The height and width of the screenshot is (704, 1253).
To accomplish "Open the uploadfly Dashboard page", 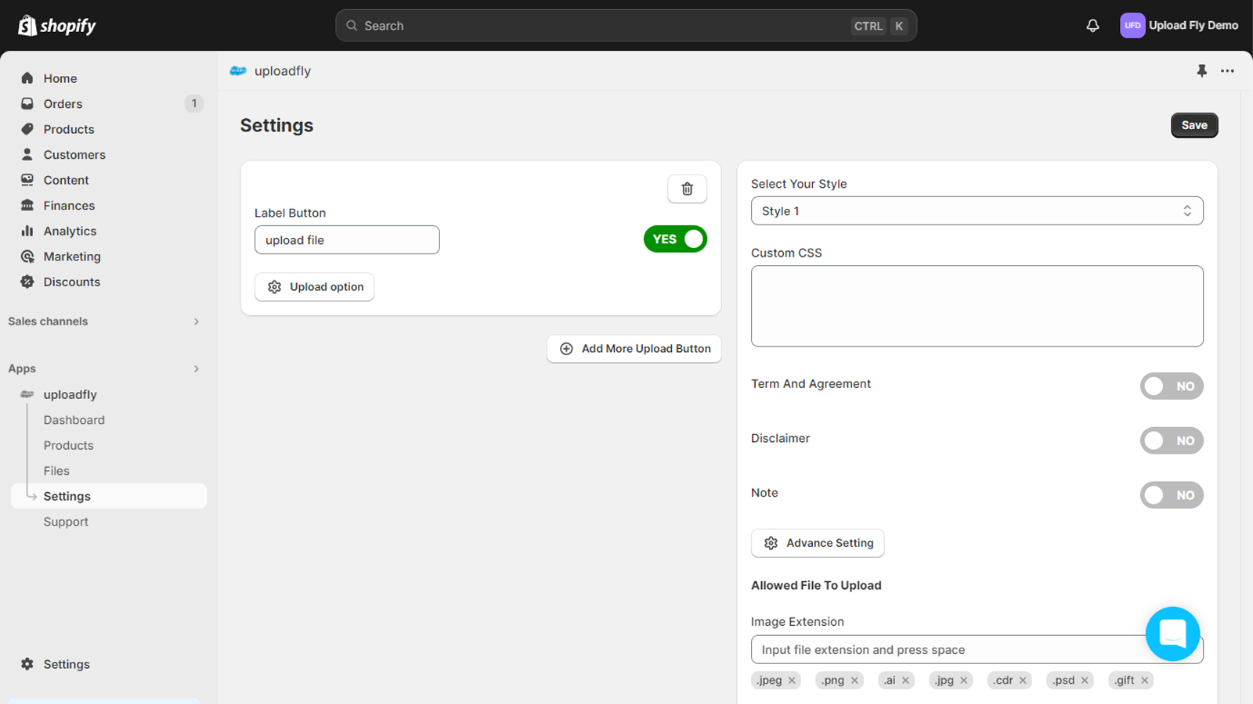I will click(74, 420).
